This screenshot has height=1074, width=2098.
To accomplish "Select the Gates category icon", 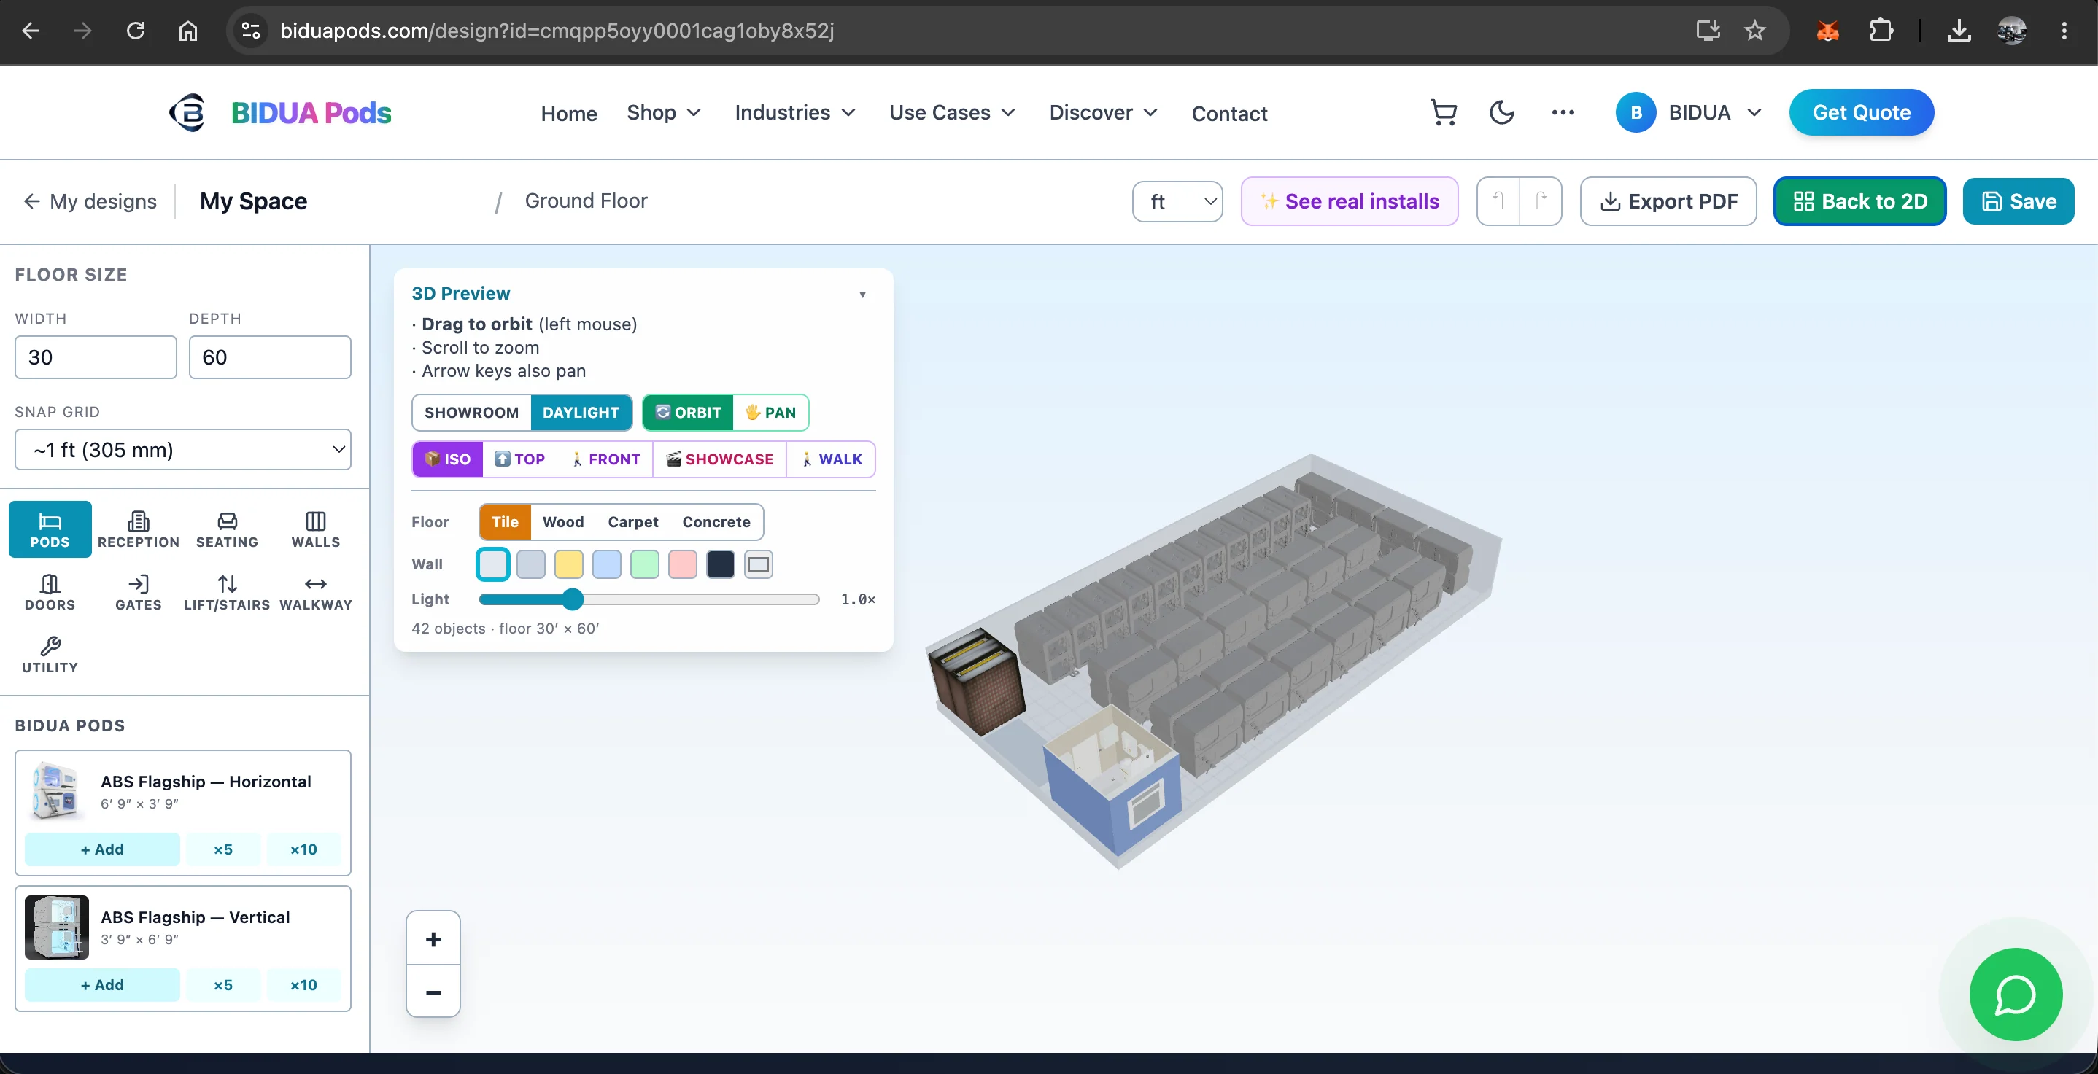I will click(x=139, y=592).
